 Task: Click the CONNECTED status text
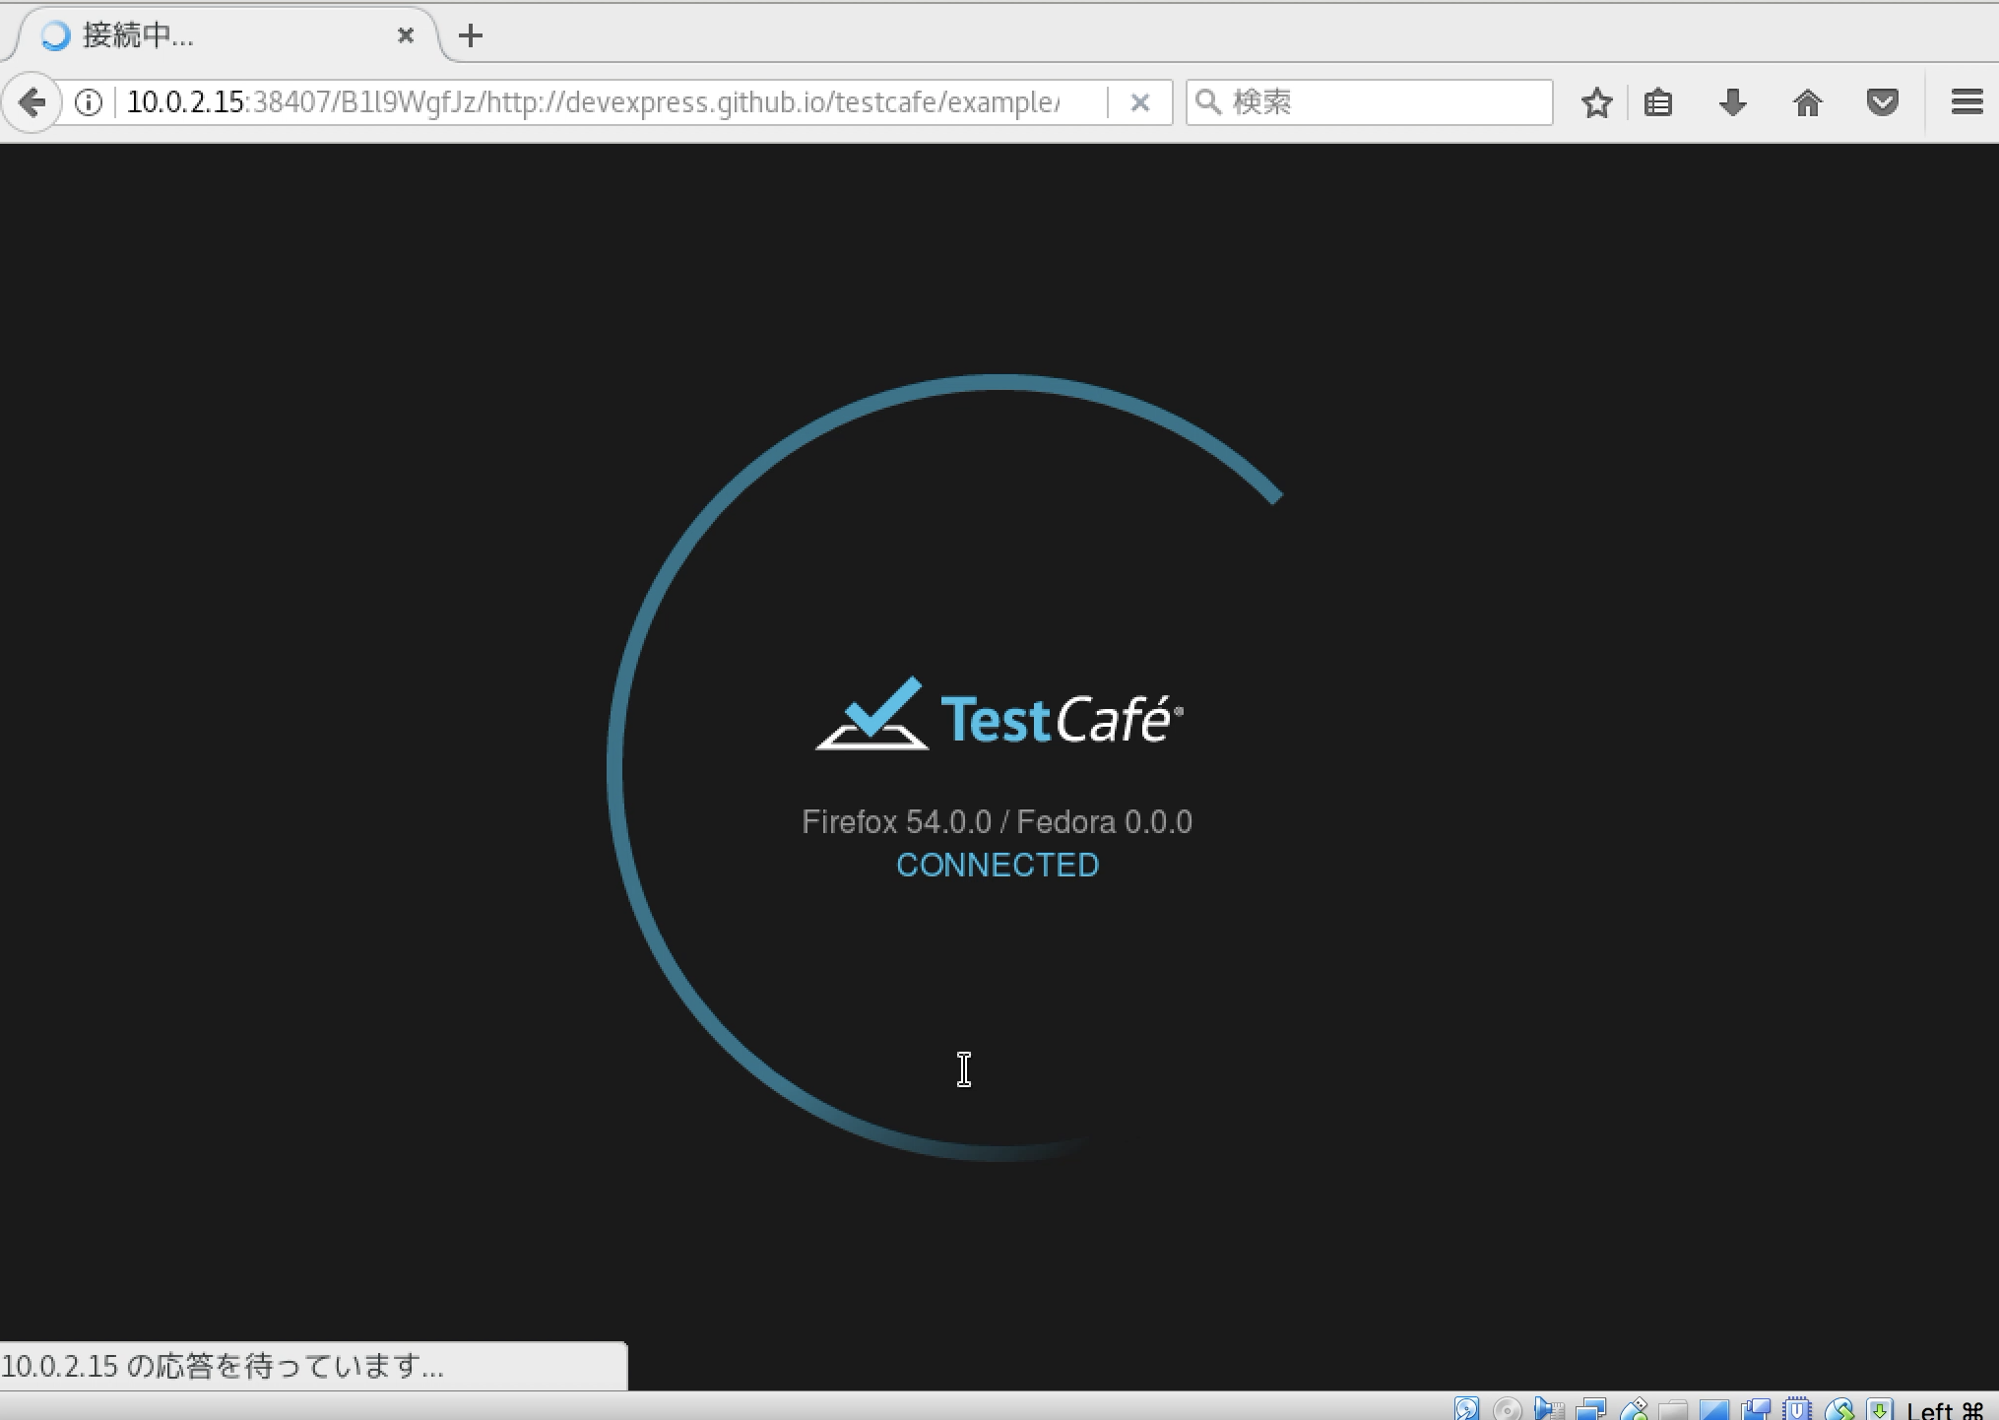pos(997,865)
